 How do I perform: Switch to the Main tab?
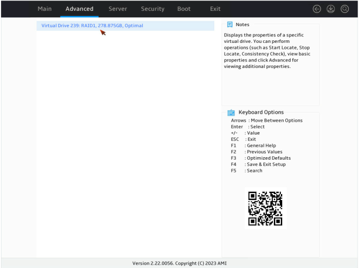[x=44, y=9]
